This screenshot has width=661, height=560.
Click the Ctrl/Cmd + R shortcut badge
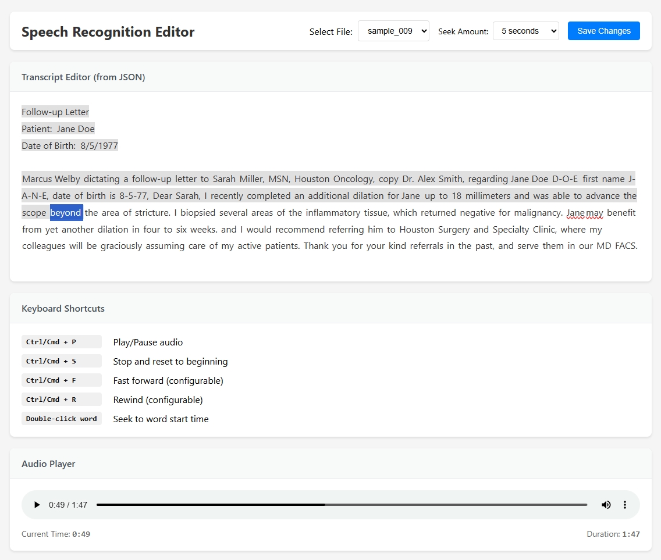61,400
